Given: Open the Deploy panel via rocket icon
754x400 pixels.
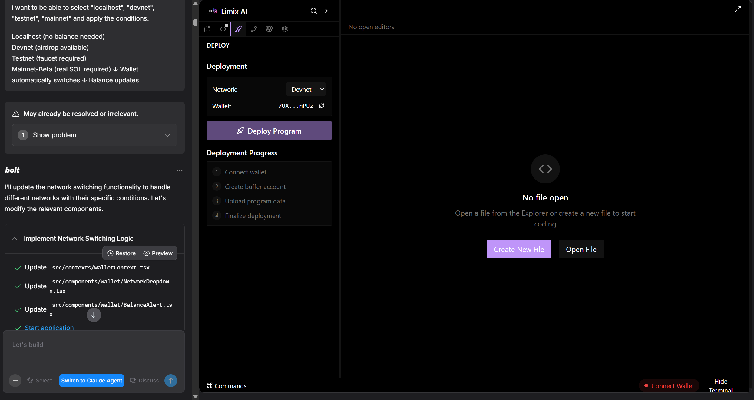Looking at the screenshot, I should (x=238, y=29).
